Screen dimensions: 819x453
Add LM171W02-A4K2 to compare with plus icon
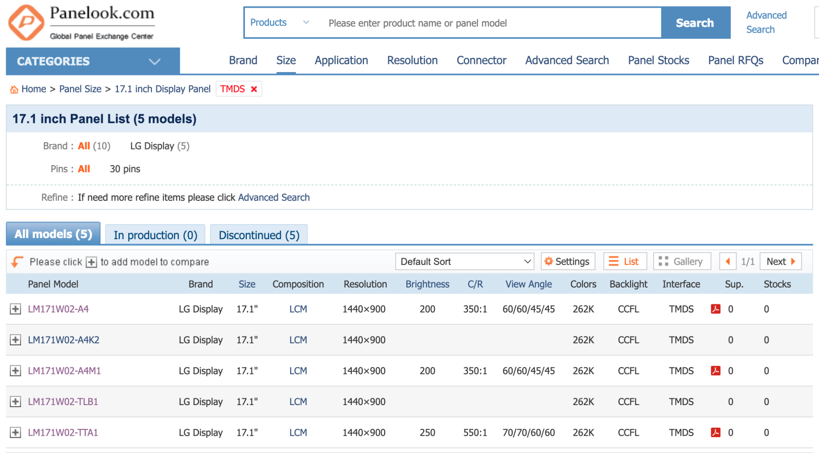[x=15, y=340]
